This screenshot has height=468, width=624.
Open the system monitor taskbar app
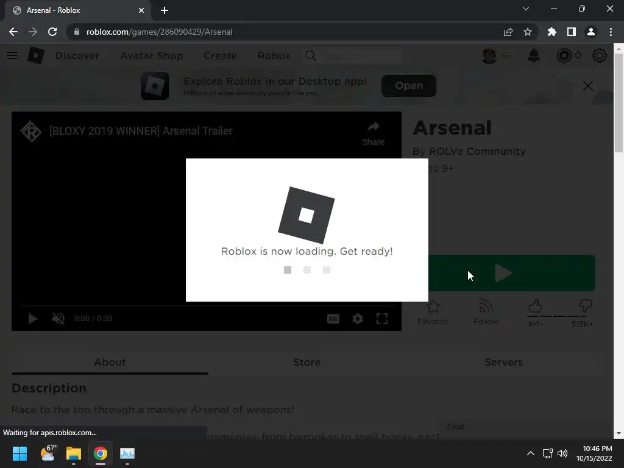[x=127, y=453]
